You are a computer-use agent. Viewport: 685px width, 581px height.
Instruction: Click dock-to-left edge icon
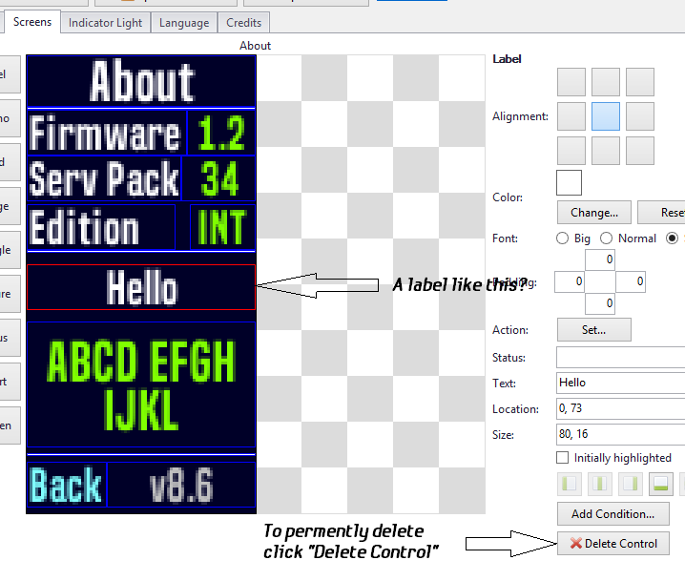point(571,484)
